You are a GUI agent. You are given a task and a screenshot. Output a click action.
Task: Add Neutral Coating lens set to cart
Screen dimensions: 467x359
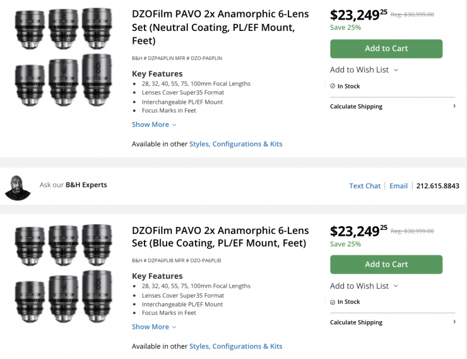386,49
